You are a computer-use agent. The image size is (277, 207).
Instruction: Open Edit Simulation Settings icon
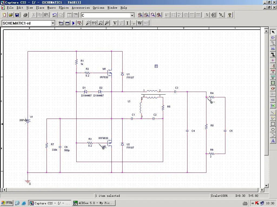pos(67,23)
